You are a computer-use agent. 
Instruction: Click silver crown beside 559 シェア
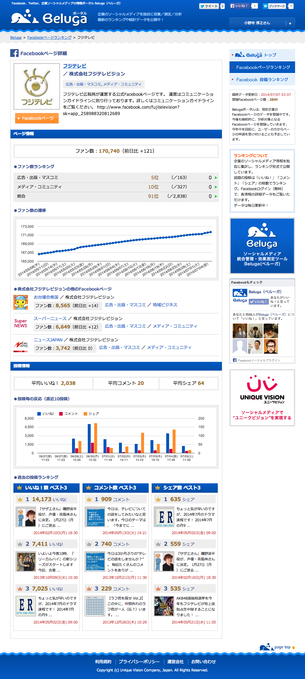[158, 544]
